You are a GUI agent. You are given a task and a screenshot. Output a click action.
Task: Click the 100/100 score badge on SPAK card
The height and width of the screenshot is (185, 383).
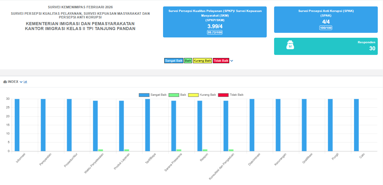click(325, 28)
